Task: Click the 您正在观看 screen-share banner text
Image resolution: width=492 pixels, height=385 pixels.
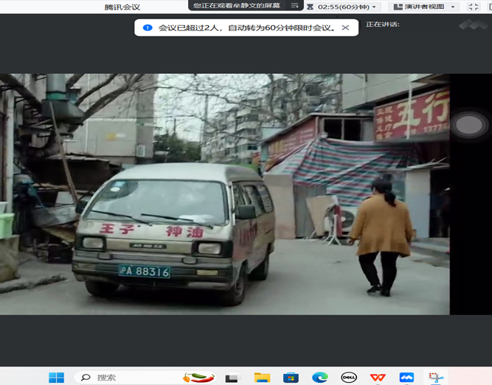Action: 236,5
